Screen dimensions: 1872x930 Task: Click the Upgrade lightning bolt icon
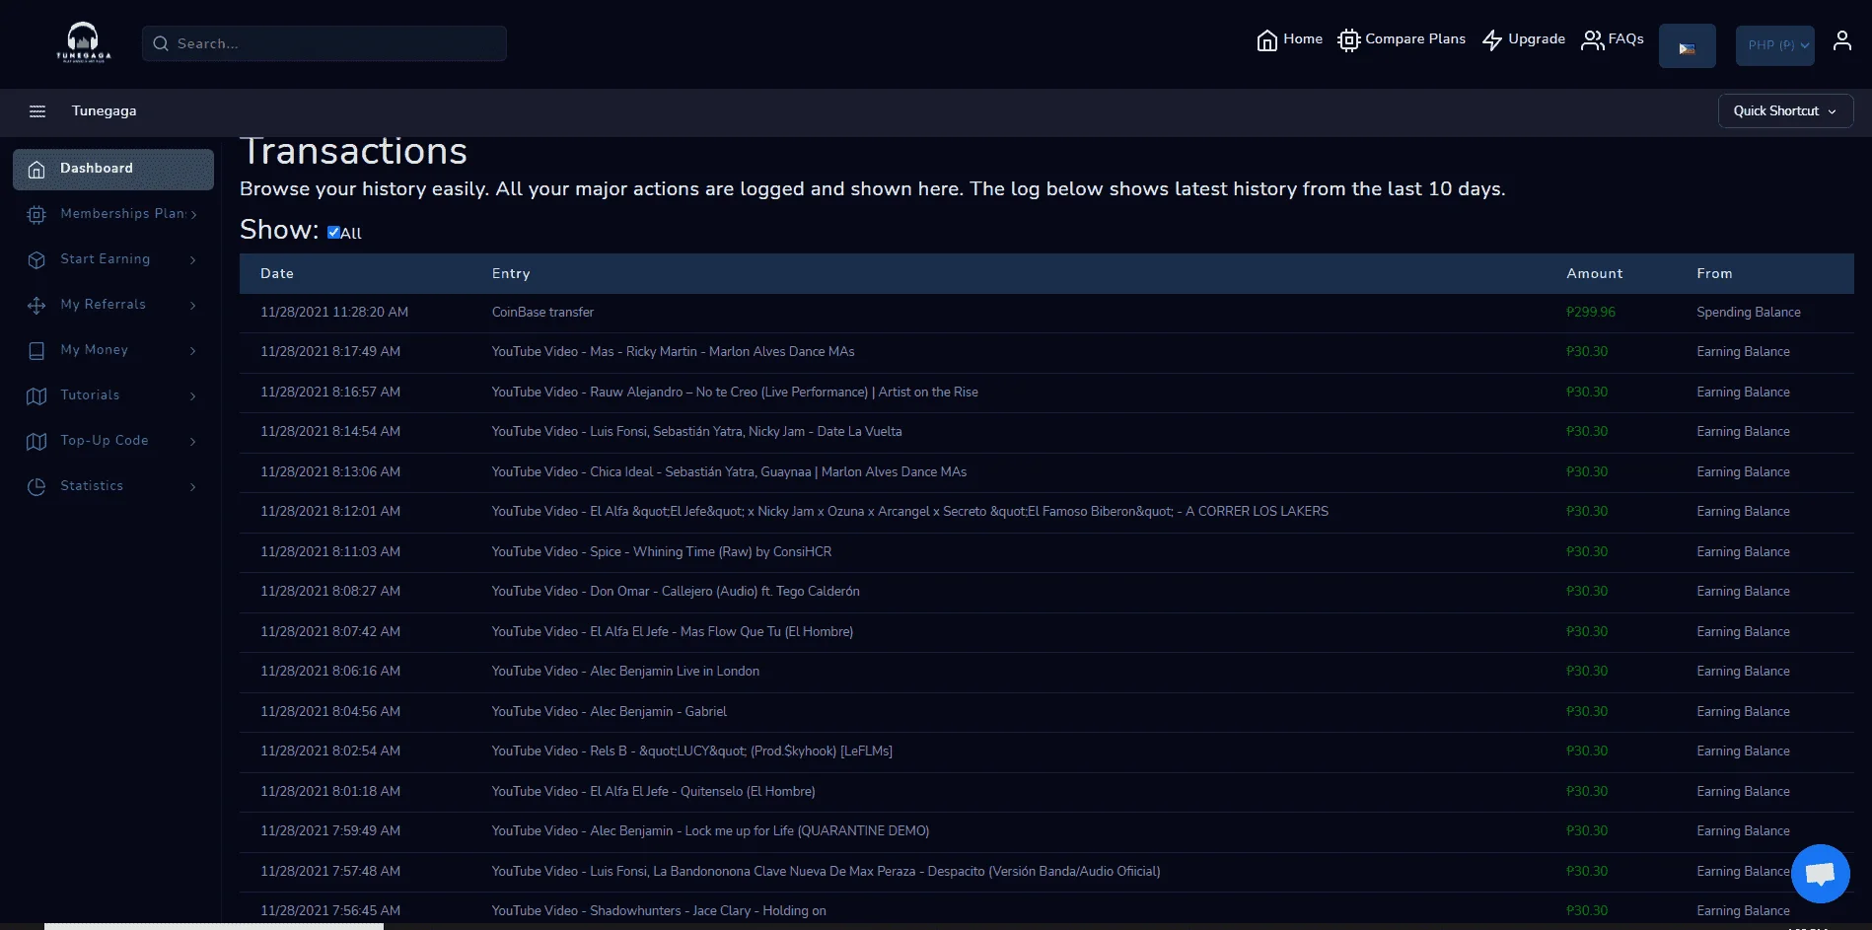pos(1492,40)
